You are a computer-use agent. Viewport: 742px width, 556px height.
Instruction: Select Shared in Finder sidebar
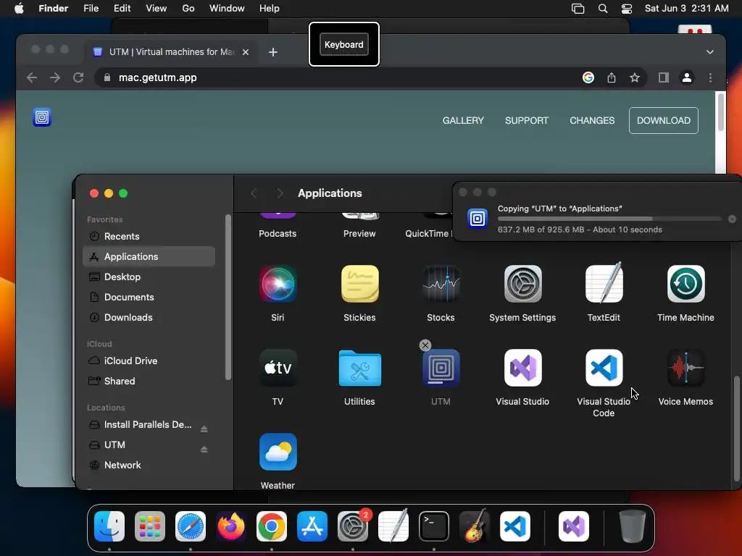pyautogui.click(x=149, y=381)
